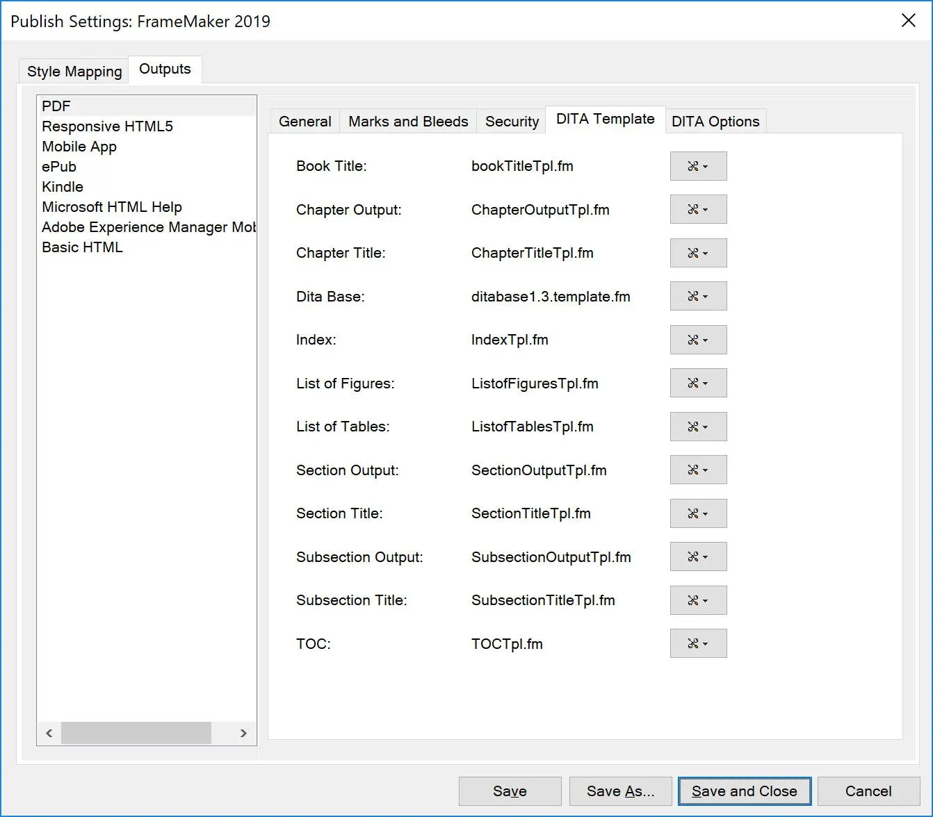The width and height of the screenshot is (933, 817).
Task: Select the Kindle output format
Action: [63, 186]
